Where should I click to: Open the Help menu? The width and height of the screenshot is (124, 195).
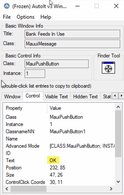tap(46, 17)
